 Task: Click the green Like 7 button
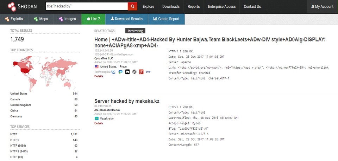point(93,19)
